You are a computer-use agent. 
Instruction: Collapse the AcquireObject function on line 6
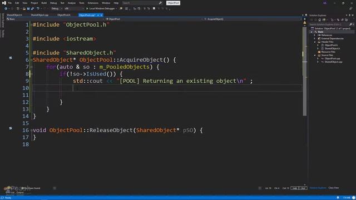pos(32,60)
